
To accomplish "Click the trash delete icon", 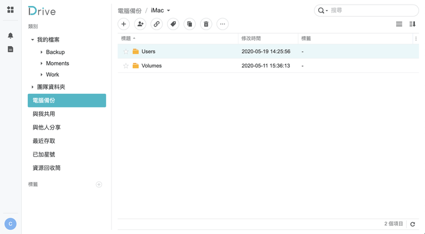I will coord(206,24).
